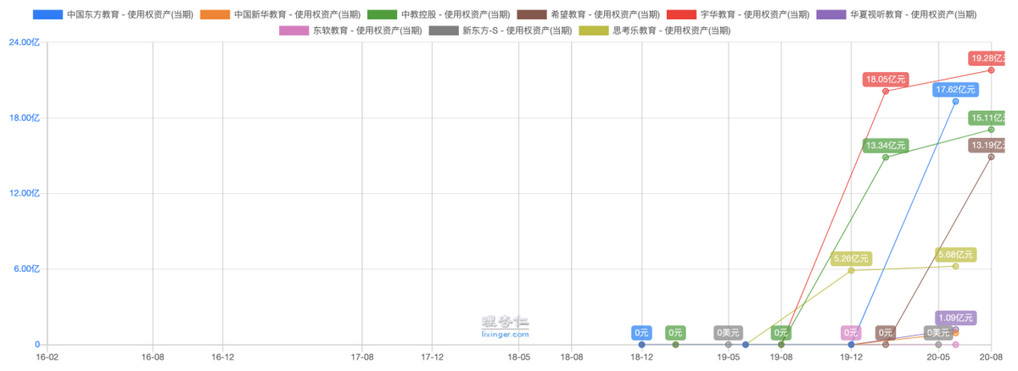
Task: Click the red 18.05亿元 data label
Action: pyautogui.click(x=886, y=80)
